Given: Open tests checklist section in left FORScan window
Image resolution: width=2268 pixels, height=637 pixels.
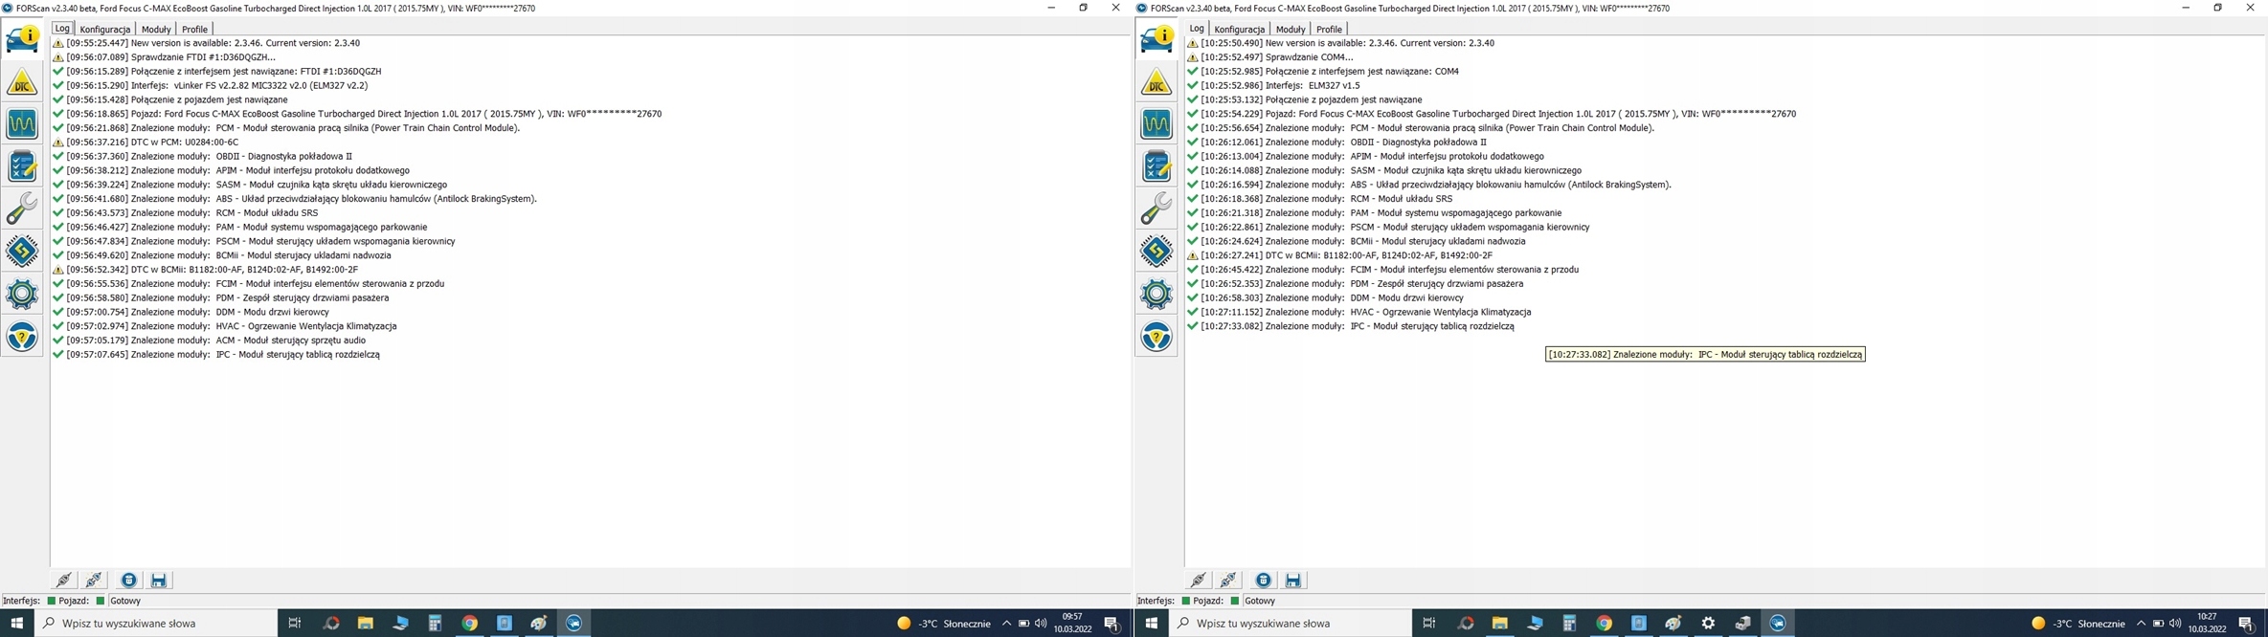Looking at the screenshot, I should coord(22,166).
